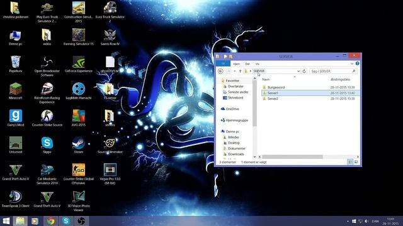The image size is (403, 226).
Task: Open the Del ribbon tab
Action: pos(247,64)
